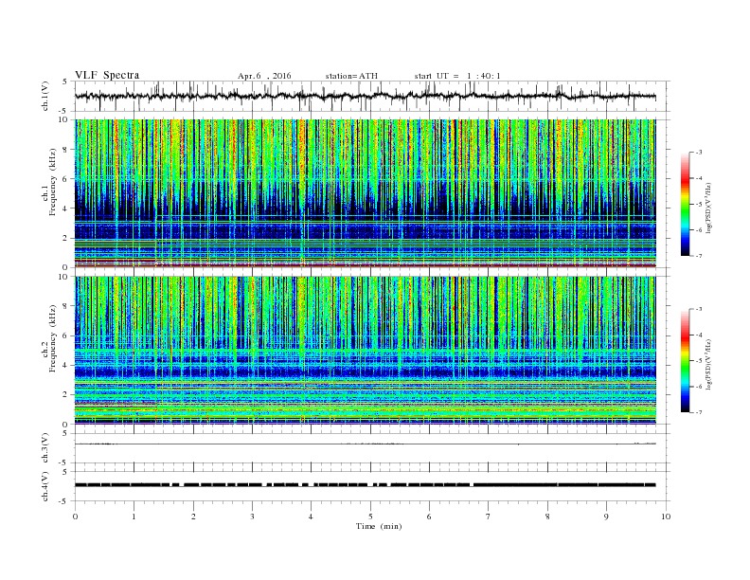Click the ch.2 spectrogram color scale bar
The image size is (750, 580).
click(x=685, y=360)
